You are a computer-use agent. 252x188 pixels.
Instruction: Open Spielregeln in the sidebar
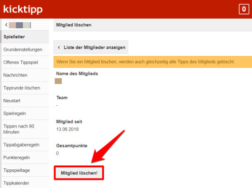25,113
